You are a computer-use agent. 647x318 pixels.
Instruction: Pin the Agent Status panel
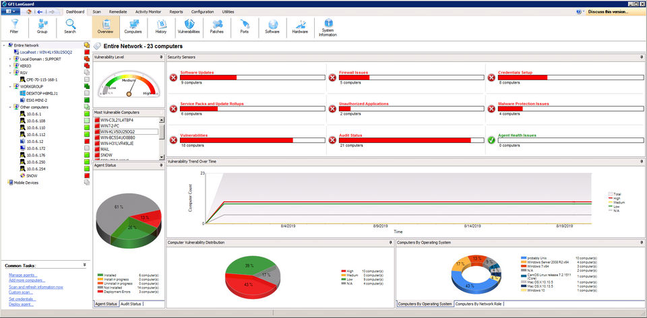tap(161, 165)
